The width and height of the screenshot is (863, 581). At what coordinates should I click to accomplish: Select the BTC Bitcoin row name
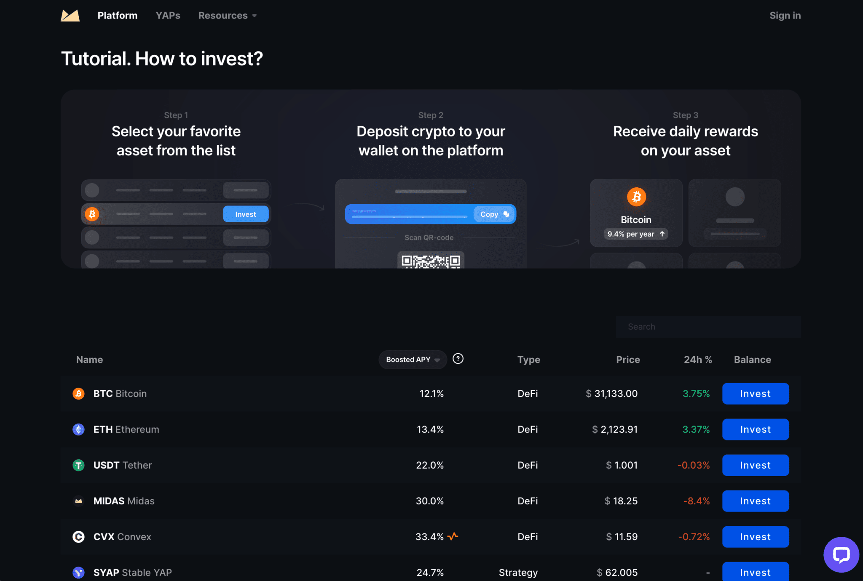click(x=120, y=394)
